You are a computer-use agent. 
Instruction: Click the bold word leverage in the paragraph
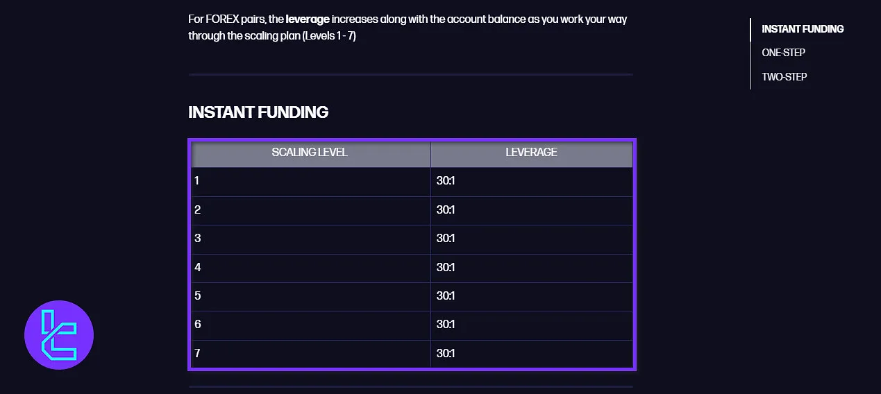[308, 19]
